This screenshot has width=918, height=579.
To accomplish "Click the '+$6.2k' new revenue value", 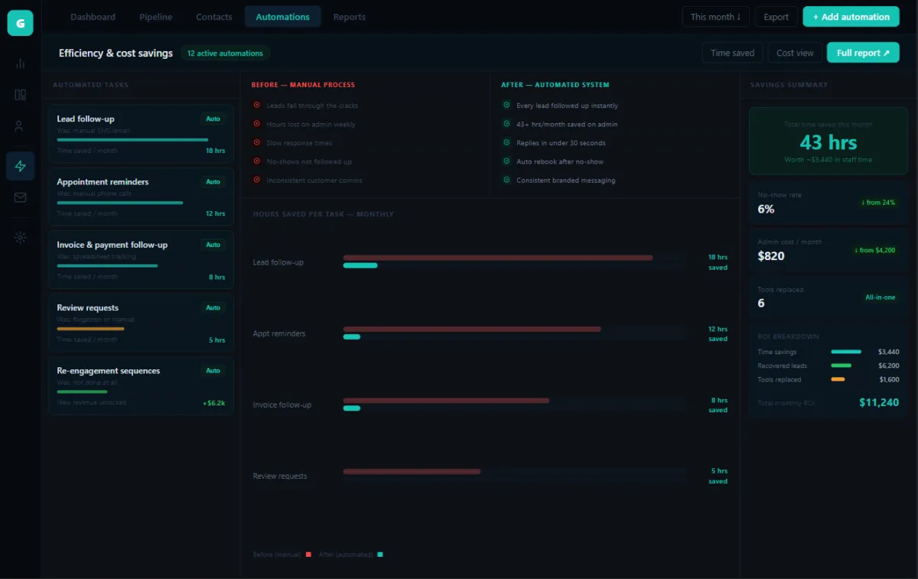I will coord(213,402).
